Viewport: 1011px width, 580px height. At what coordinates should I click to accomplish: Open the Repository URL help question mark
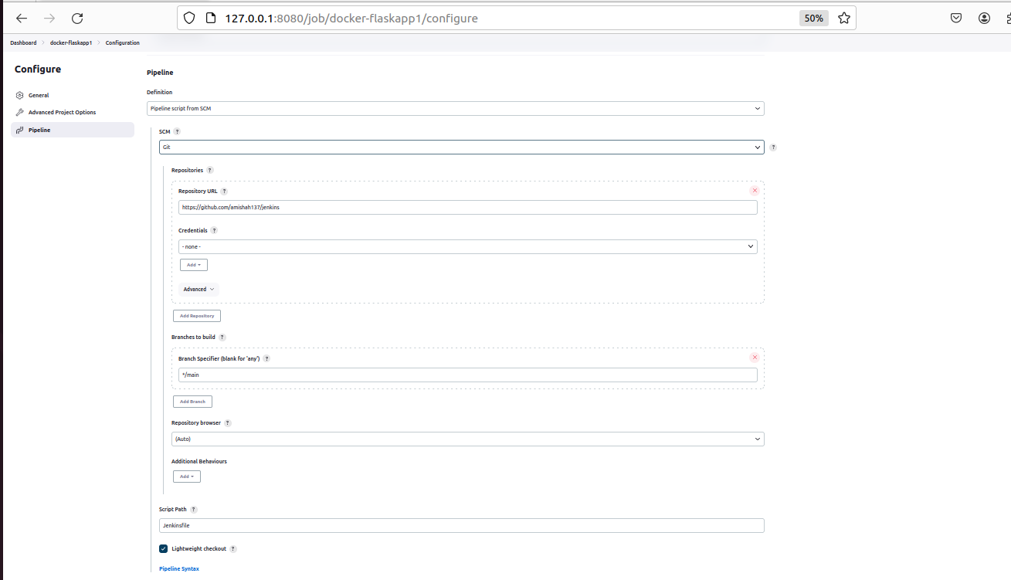224,191
